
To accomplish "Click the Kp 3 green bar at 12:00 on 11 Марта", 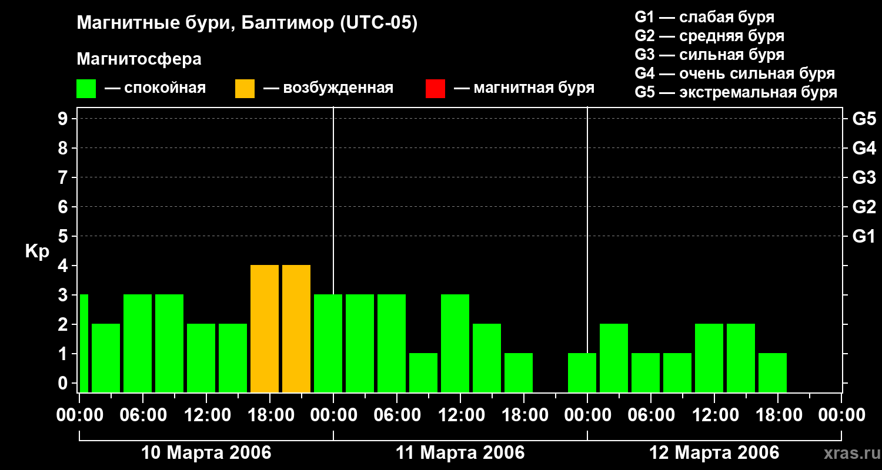I will coord(455,343).
